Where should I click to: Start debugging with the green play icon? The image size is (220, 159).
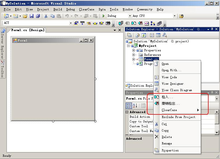click(104, 16)
